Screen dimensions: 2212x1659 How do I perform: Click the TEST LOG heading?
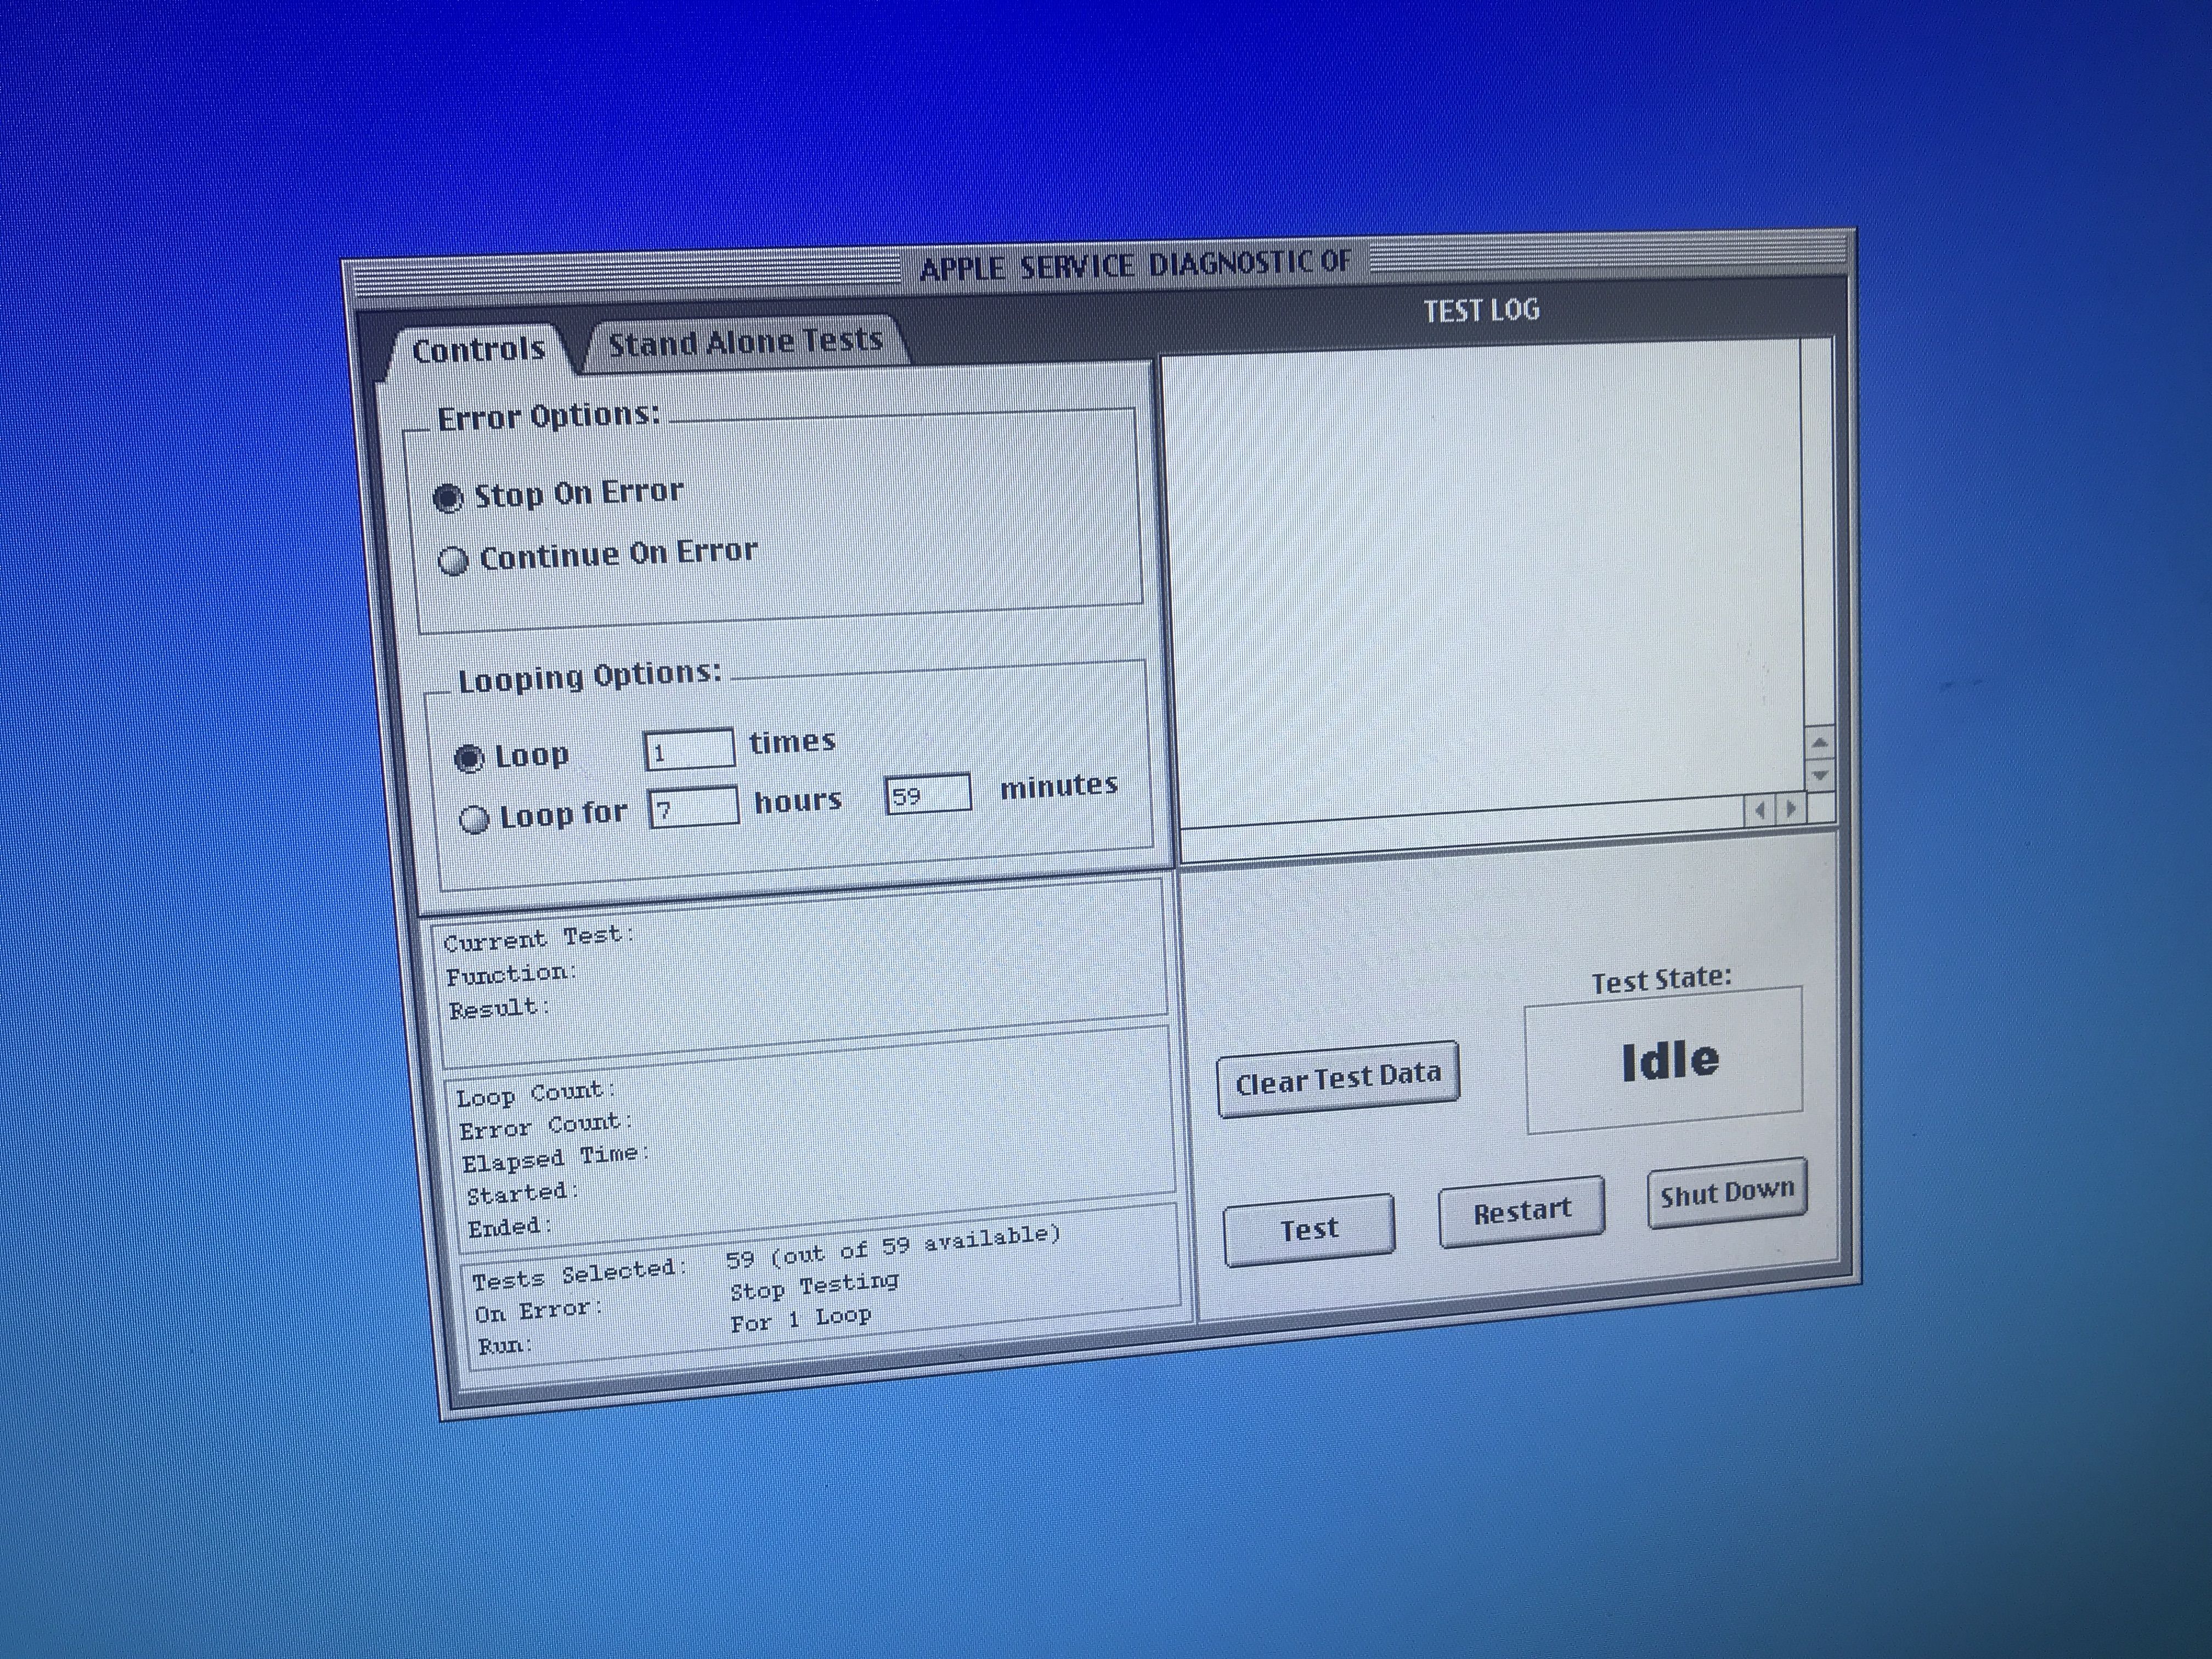[x=1481, y=310]
